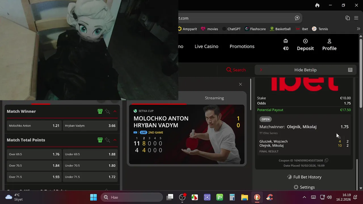Open the Ibet bookmark
Viewport: 363px width, 204px height.
point(302,29)
